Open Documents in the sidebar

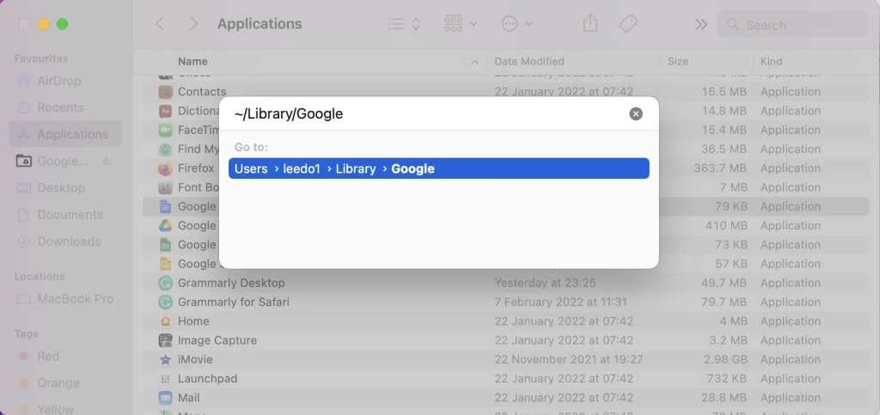pyautogui.click(x=65, y=215)
